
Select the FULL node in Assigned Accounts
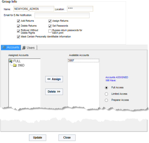point(17,61)
